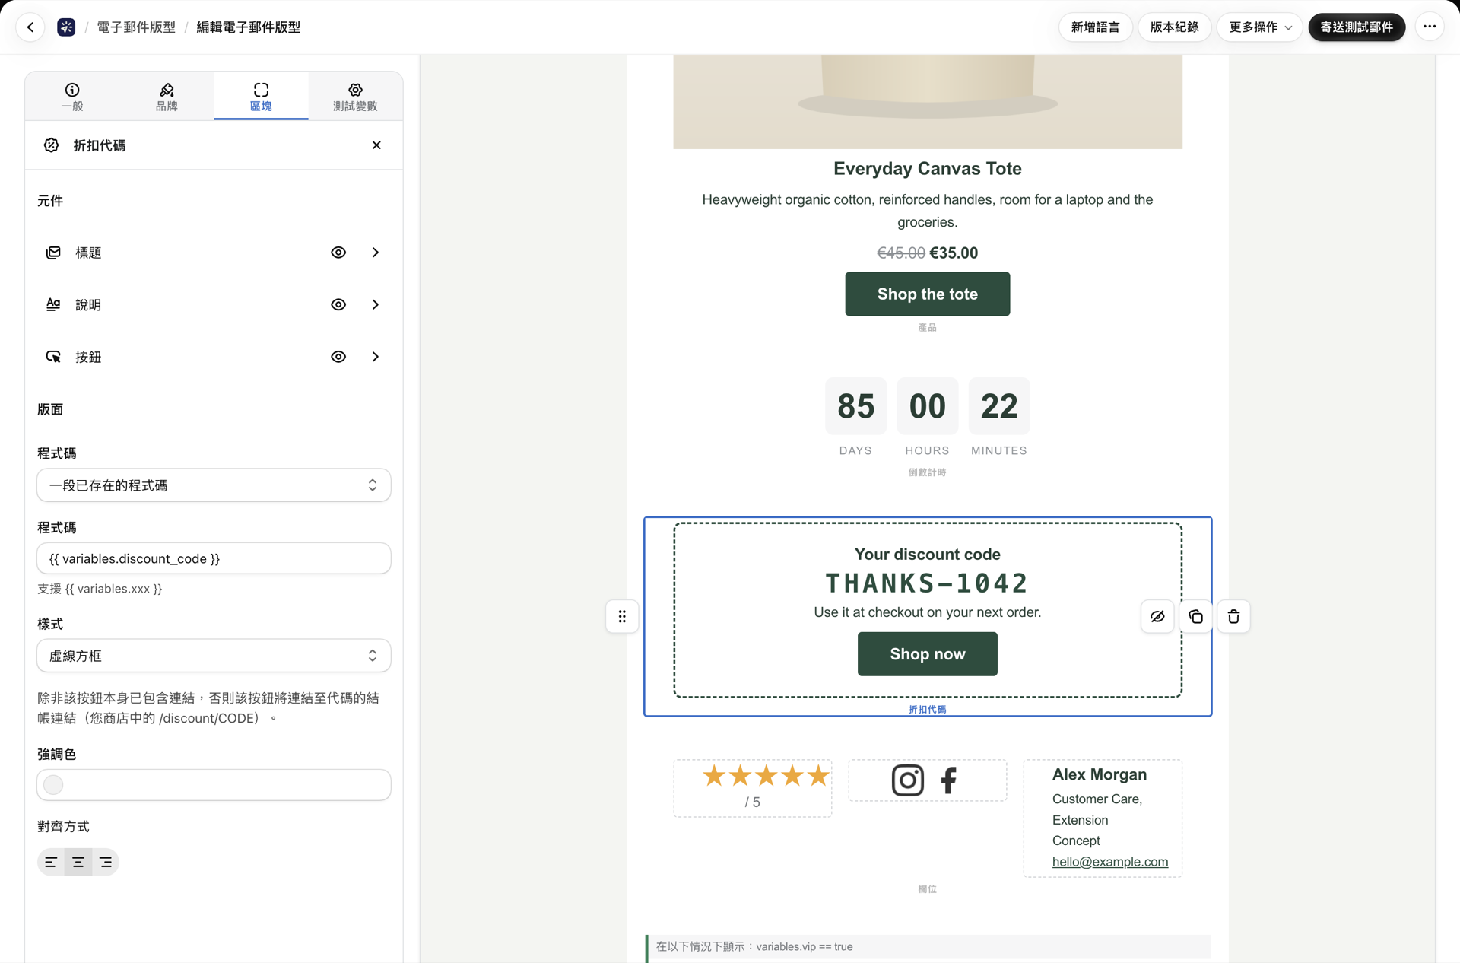
Task: Open the 更多操作 dropdown
Action: [x=1260, y=27]
